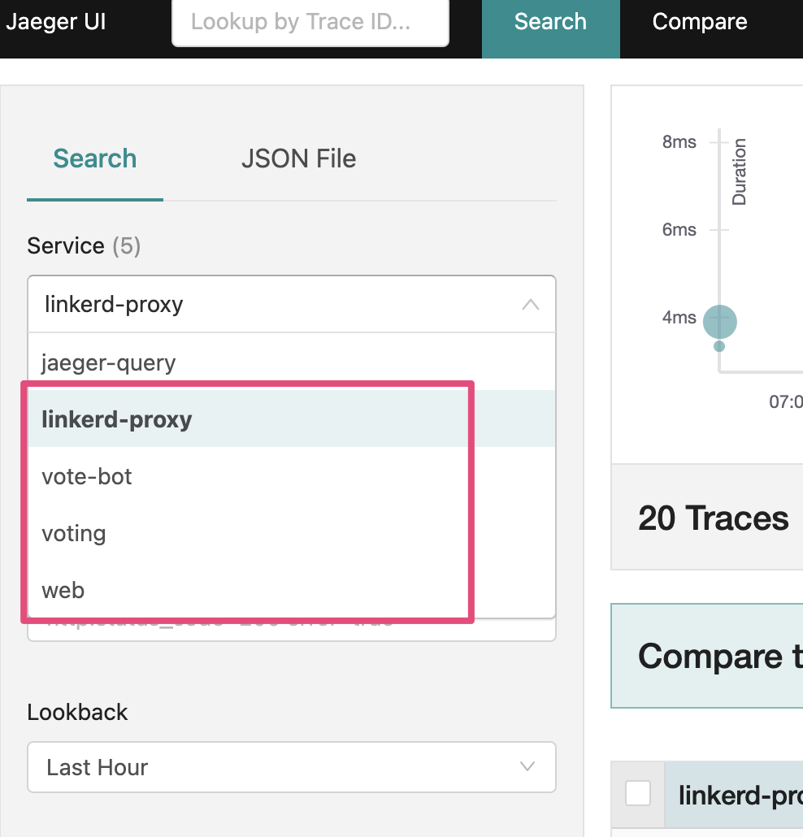This screenshot has width=803, height=837.
Task: Open the Lookback dropdown set to Last Hour
Action: (292, 767)
